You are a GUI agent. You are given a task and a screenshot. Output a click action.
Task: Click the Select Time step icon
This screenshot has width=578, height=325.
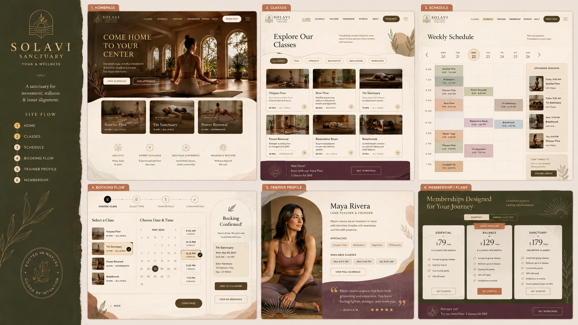pos(137,199)
